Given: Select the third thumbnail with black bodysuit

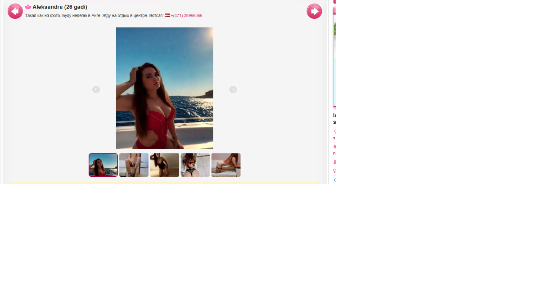Looking at the screenshot, I should point(165,165).
